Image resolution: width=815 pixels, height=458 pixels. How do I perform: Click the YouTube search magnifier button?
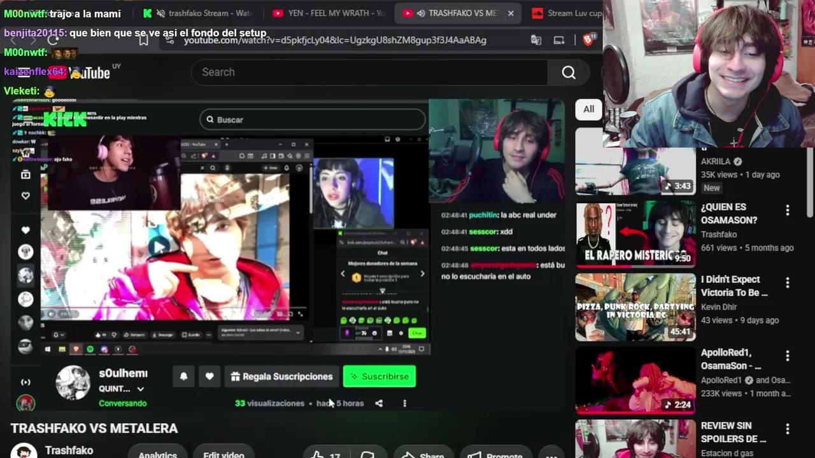(x=569, y=73)
